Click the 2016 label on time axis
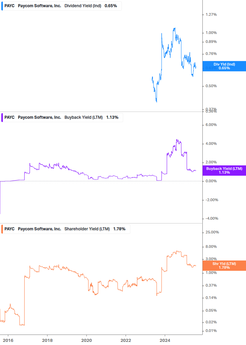 (x=8, y=341)
